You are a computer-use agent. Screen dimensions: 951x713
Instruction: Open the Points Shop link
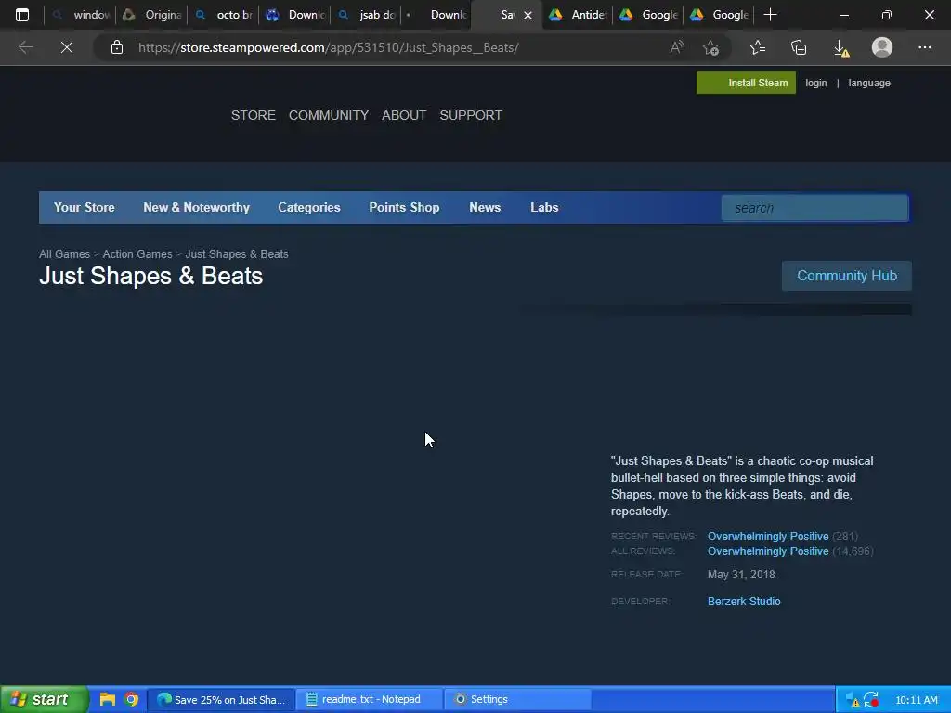405,207
